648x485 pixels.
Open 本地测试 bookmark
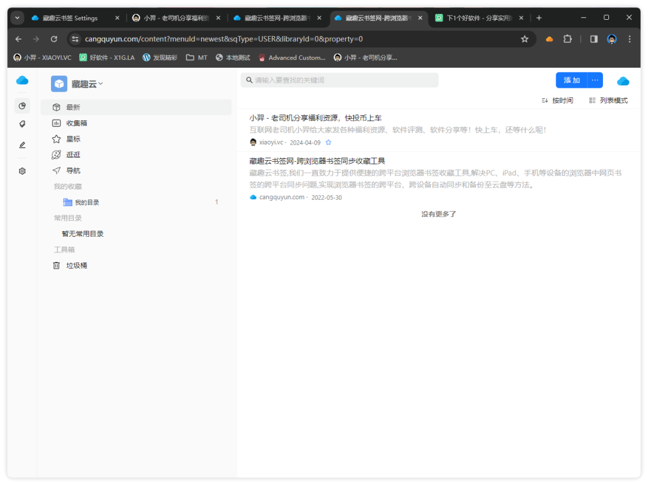coord(233,58)
